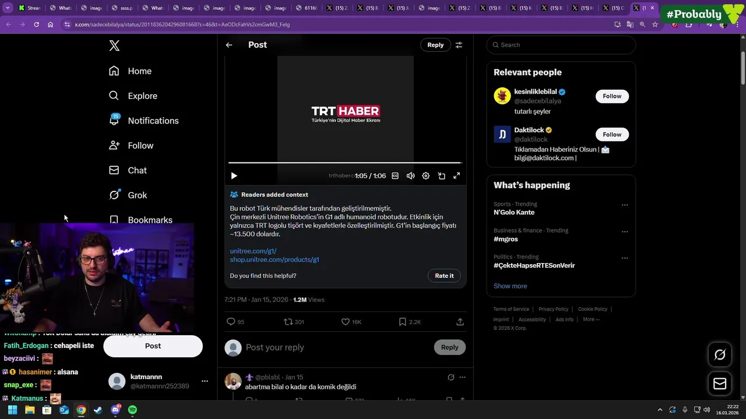Open Spotify from the taskbar
Image resolution: width=746 pixels, height=419 pixels.
pos(132,410)
